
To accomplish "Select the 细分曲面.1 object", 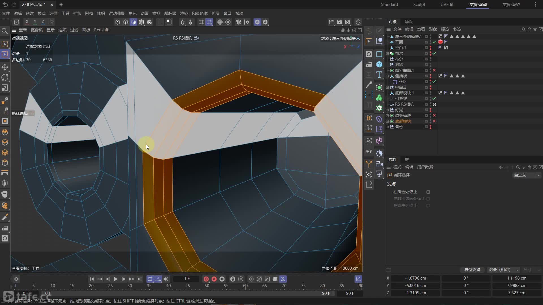I will (404, 70).
